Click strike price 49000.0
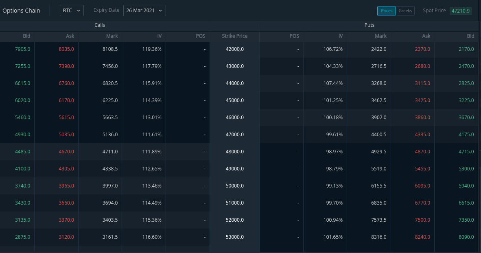481x253 pixels. point(235,169)
